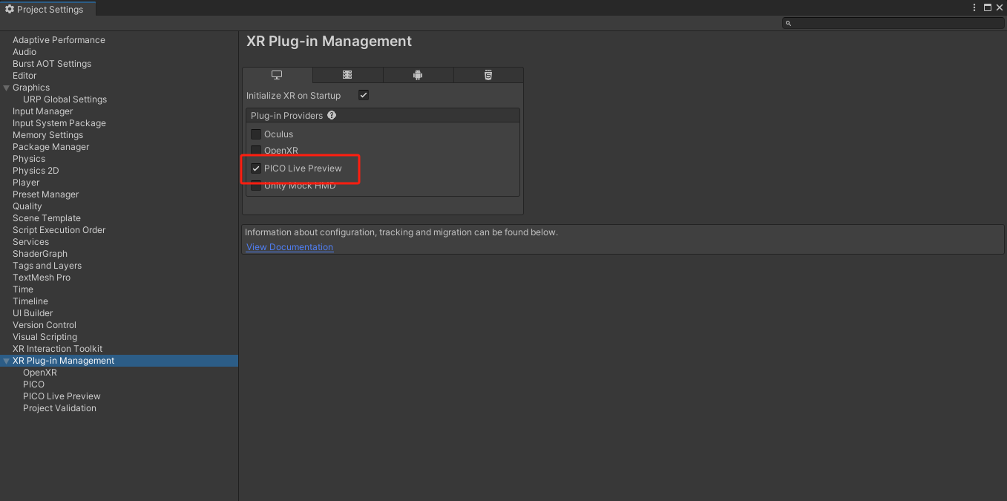Open Input System Package settings
1007x501 pixels.
[x=59, y=123]
